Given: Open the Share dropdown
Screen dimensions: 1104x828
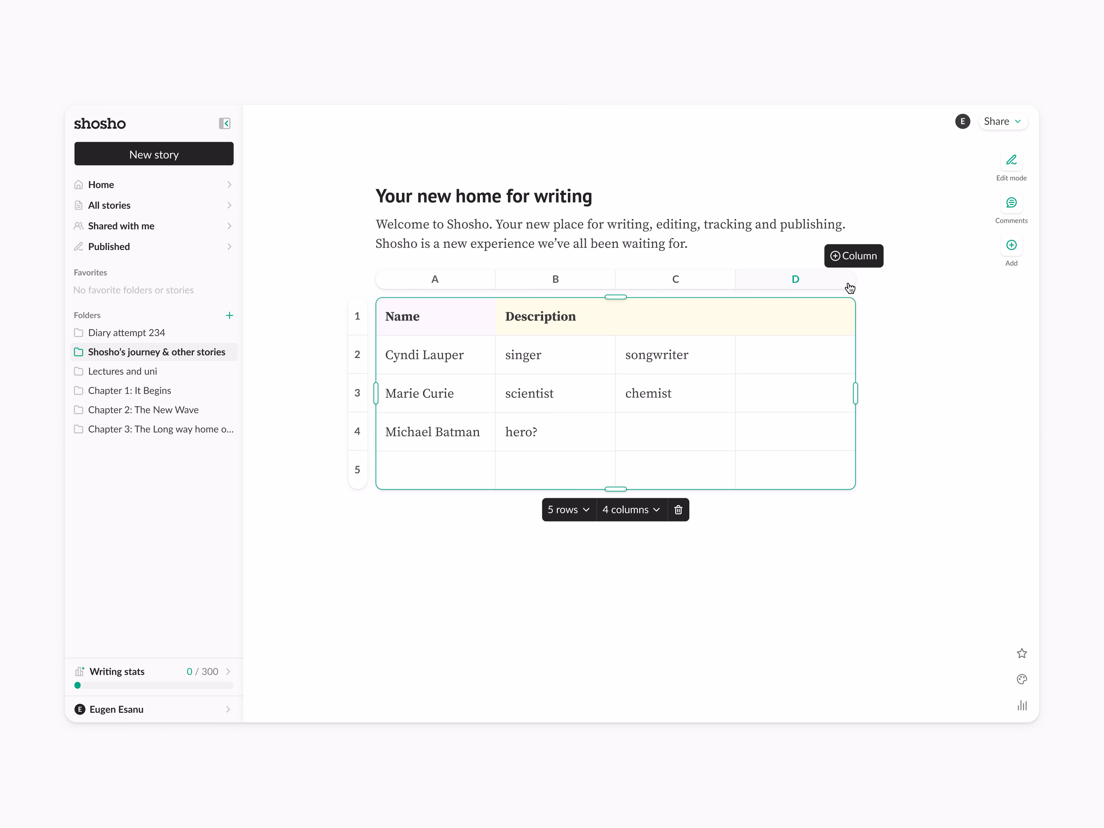Looking at the screenshot, I should click(x=1003, y=121).
